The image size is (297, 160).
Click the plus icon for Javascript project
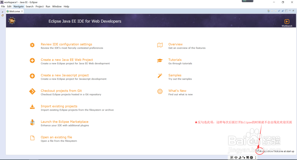pos(32,76)
